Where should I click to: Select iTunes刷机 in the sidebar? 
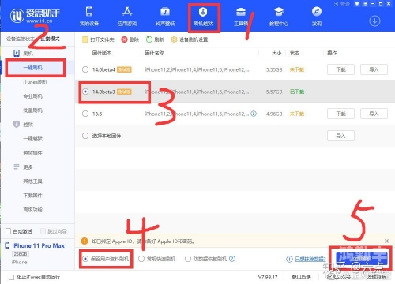coord(35,82)
